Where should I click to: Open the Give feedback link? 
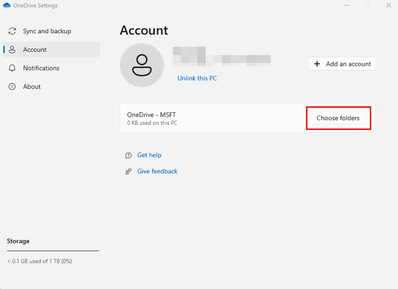click(157, 172)
